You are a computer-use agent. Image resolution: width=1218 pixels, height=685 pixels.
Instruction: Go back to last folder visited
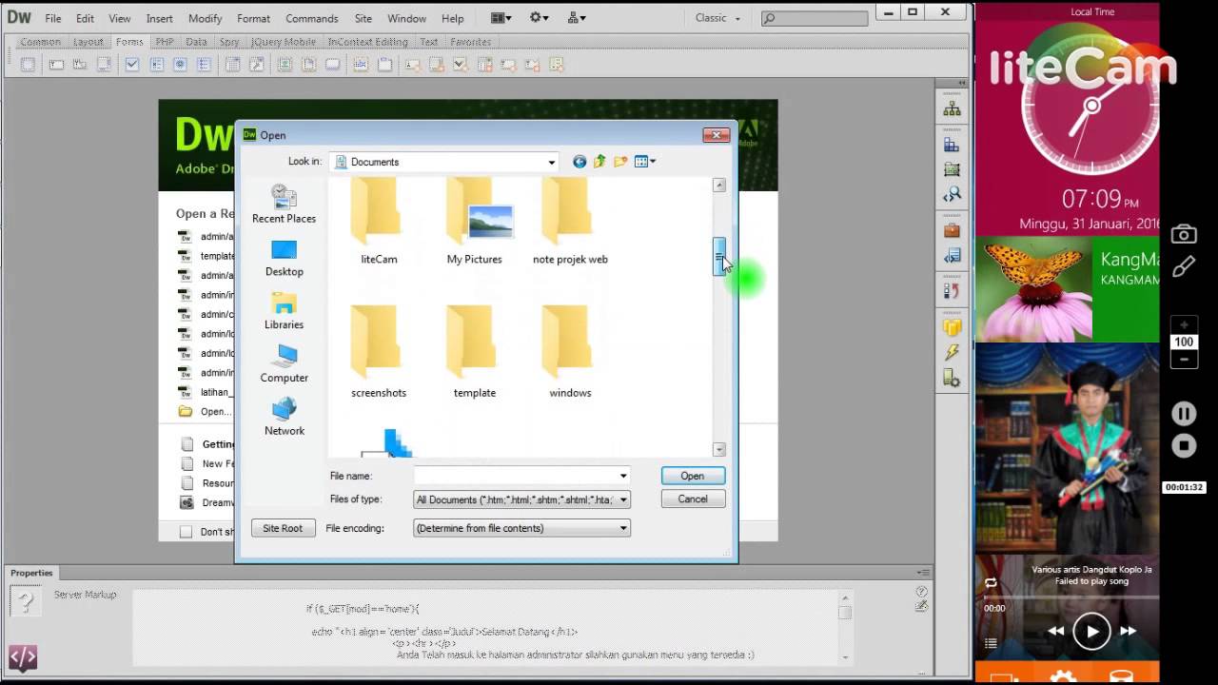(579, 162)
